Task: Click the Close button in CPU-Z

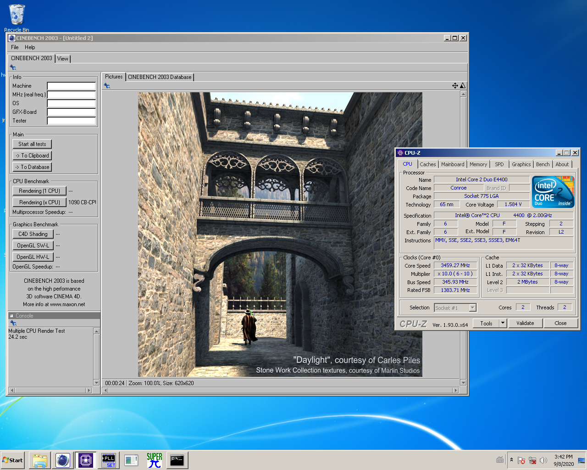Action: coord(560,323)
